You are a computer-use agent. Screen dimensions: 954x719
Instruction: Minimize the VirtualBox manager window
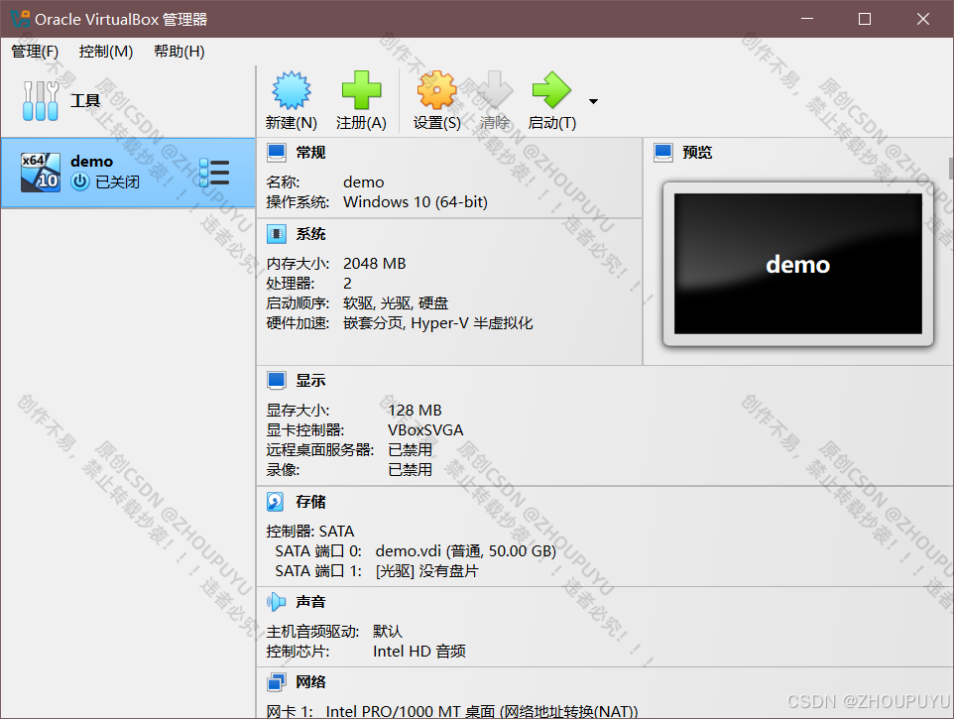(807, 19)
